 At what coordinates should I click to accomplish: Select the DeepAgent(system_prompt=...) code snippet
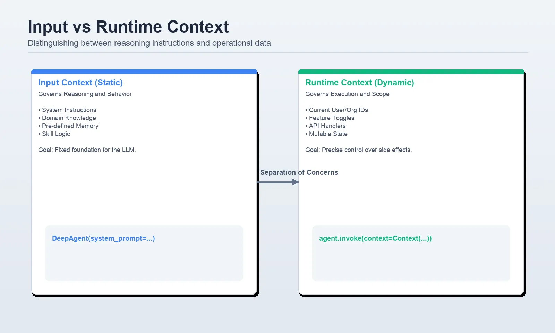click(x=103, y=238)
